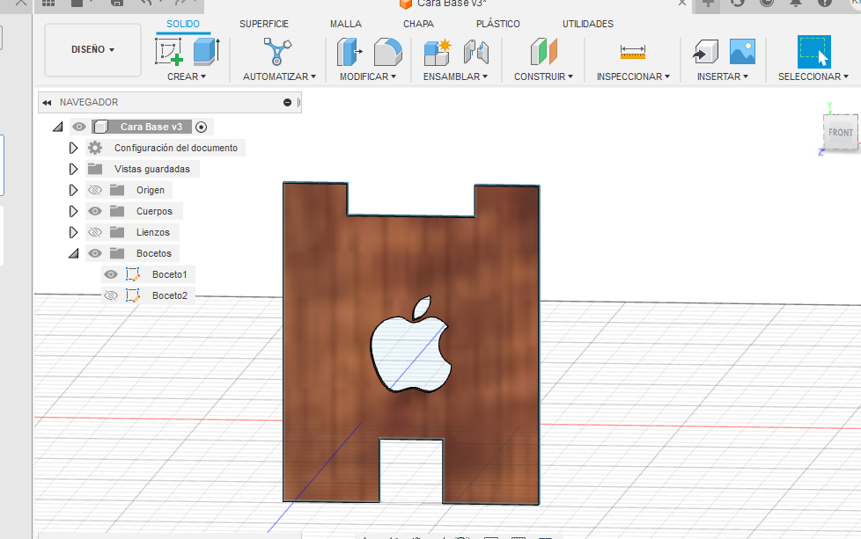Open the MODIFICAR dropdown menu
The image size is (861, 539).
click(x=368, y=76)
